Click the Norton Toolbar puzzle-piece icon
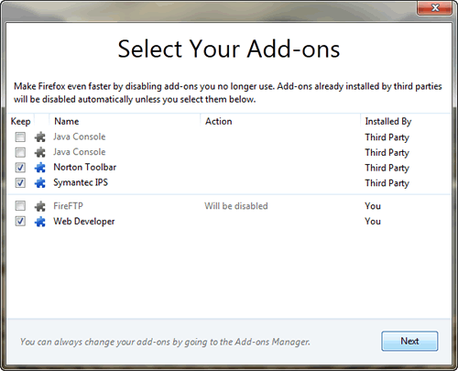This screenshot has width=458, height=371. [40, 168]
